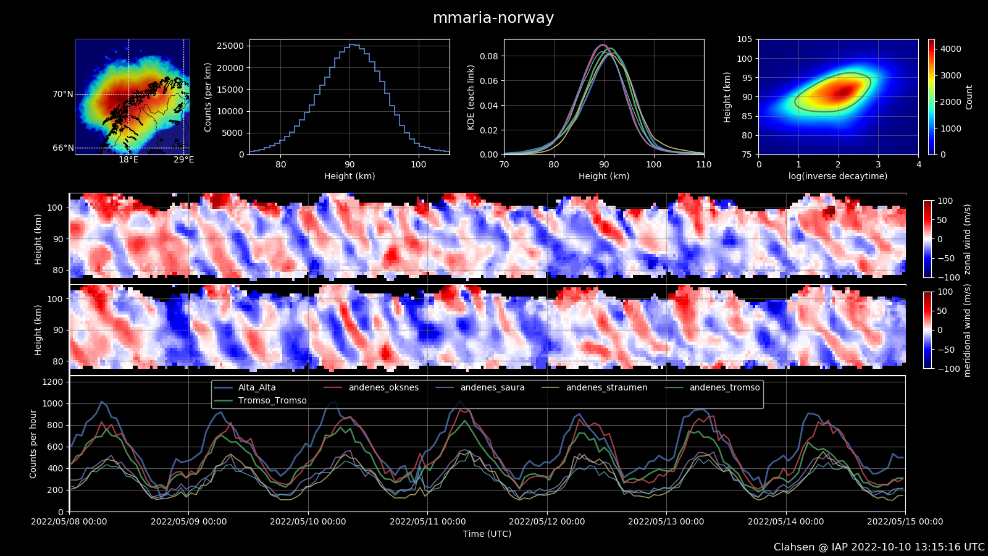Click the height histogram peak near 90 km
Screen dimensions: 988x556
pos(353,45)
